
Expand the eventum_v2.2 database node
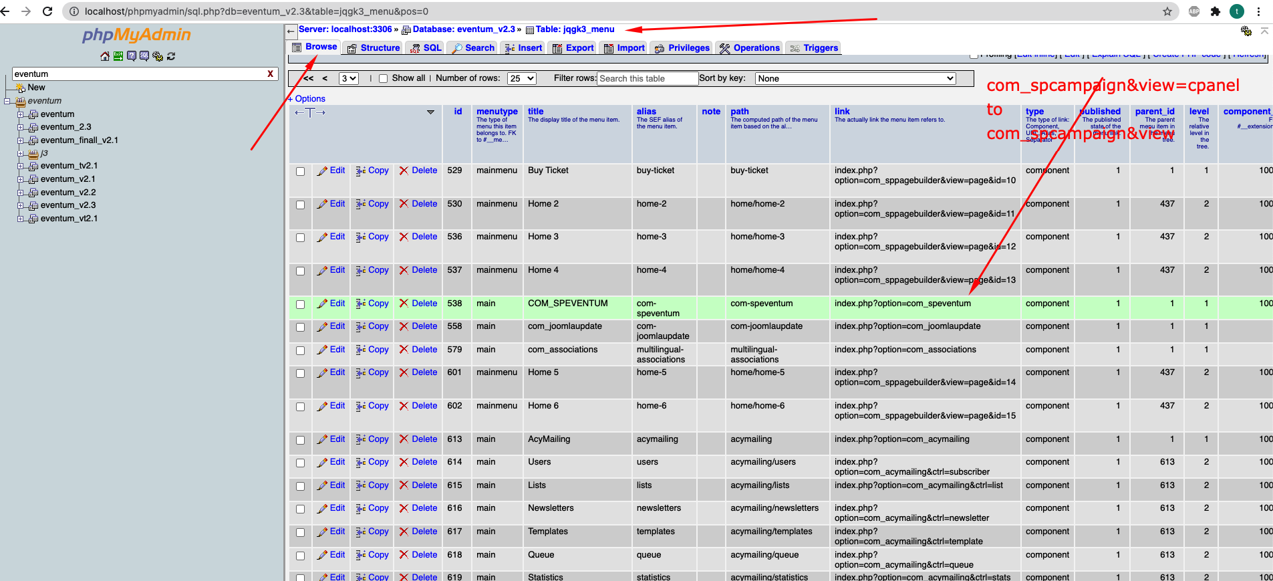(x=20, y=193)
